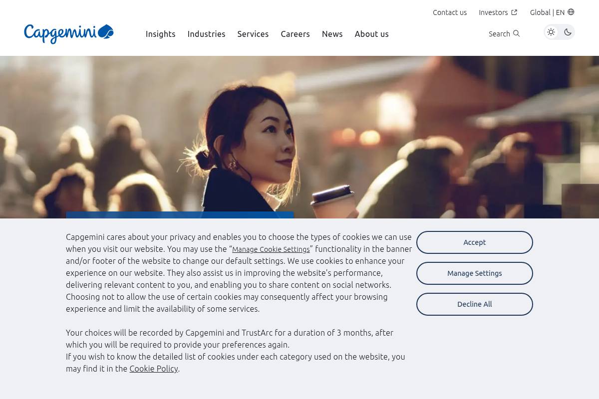Click the hero photo of woman with coffee
599x399 pixels.
pyautogui.click(x=299, y=137)
